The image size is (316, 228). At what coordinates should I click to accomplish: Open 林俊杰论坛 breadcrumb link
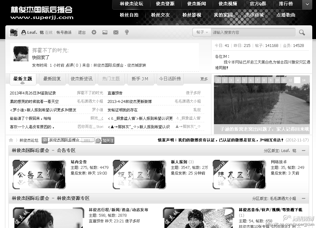point(29,140)
